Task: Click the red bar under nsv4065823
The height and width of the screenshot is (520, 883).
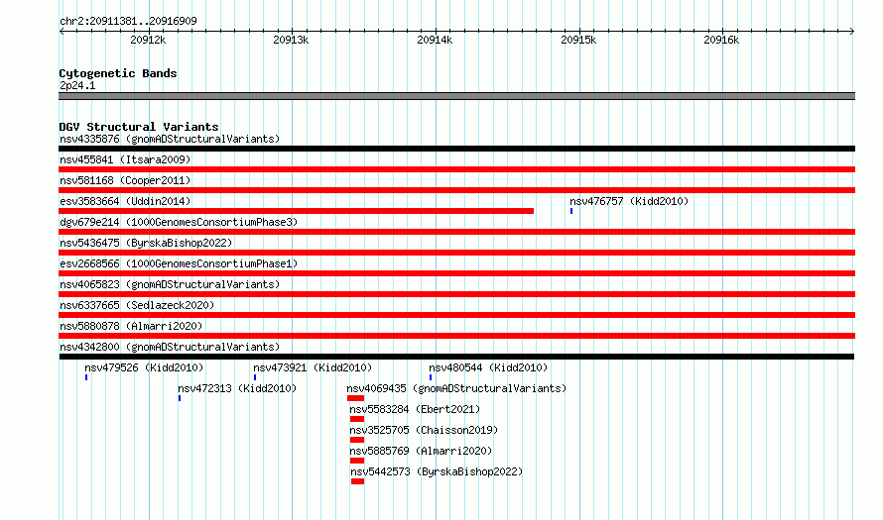Action: (x=456, y=294)
